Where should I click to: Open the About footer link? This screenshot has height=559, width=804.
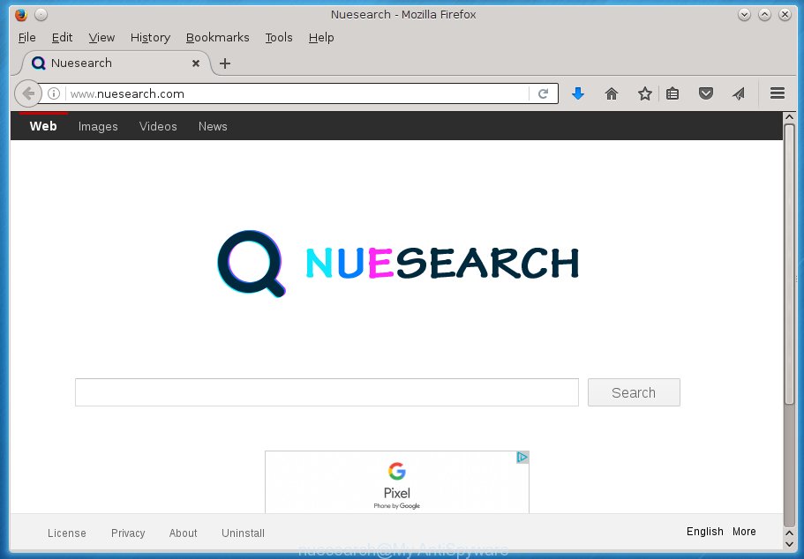pyautogui.click(x=183, y=533)
